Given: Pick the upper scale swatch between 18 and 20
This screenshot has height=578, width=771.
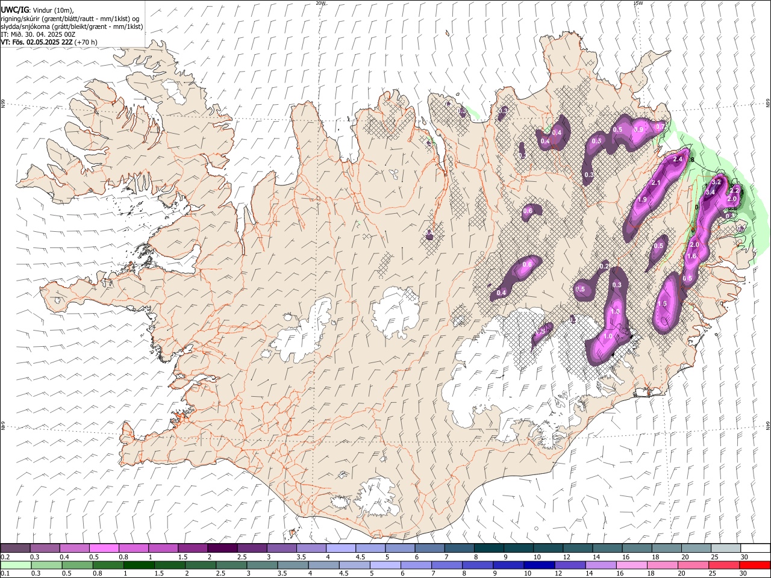Looking at the screenshot, I should coord(665,548).
